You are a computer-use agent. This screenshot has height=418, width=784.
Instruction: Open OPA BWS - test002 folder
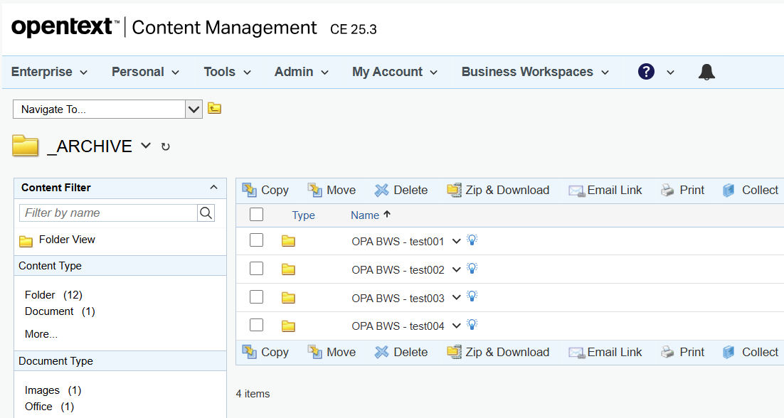(398, 270)
